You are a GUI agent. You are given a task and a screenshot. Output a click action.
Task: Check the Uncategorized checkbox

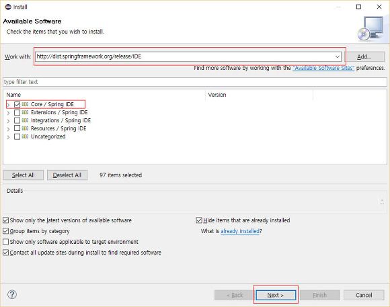[17, 137]
